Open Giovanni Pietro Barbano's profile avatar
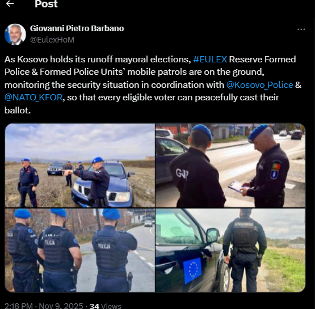Screen dimensions: 315x309 click(x=15, y=35)
